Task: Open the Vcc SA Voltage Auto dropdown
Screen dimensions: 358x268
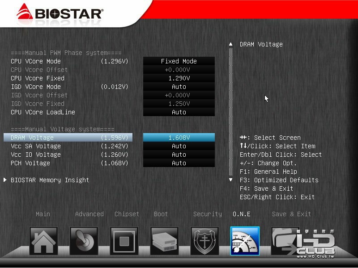Action: click(179, 146)
